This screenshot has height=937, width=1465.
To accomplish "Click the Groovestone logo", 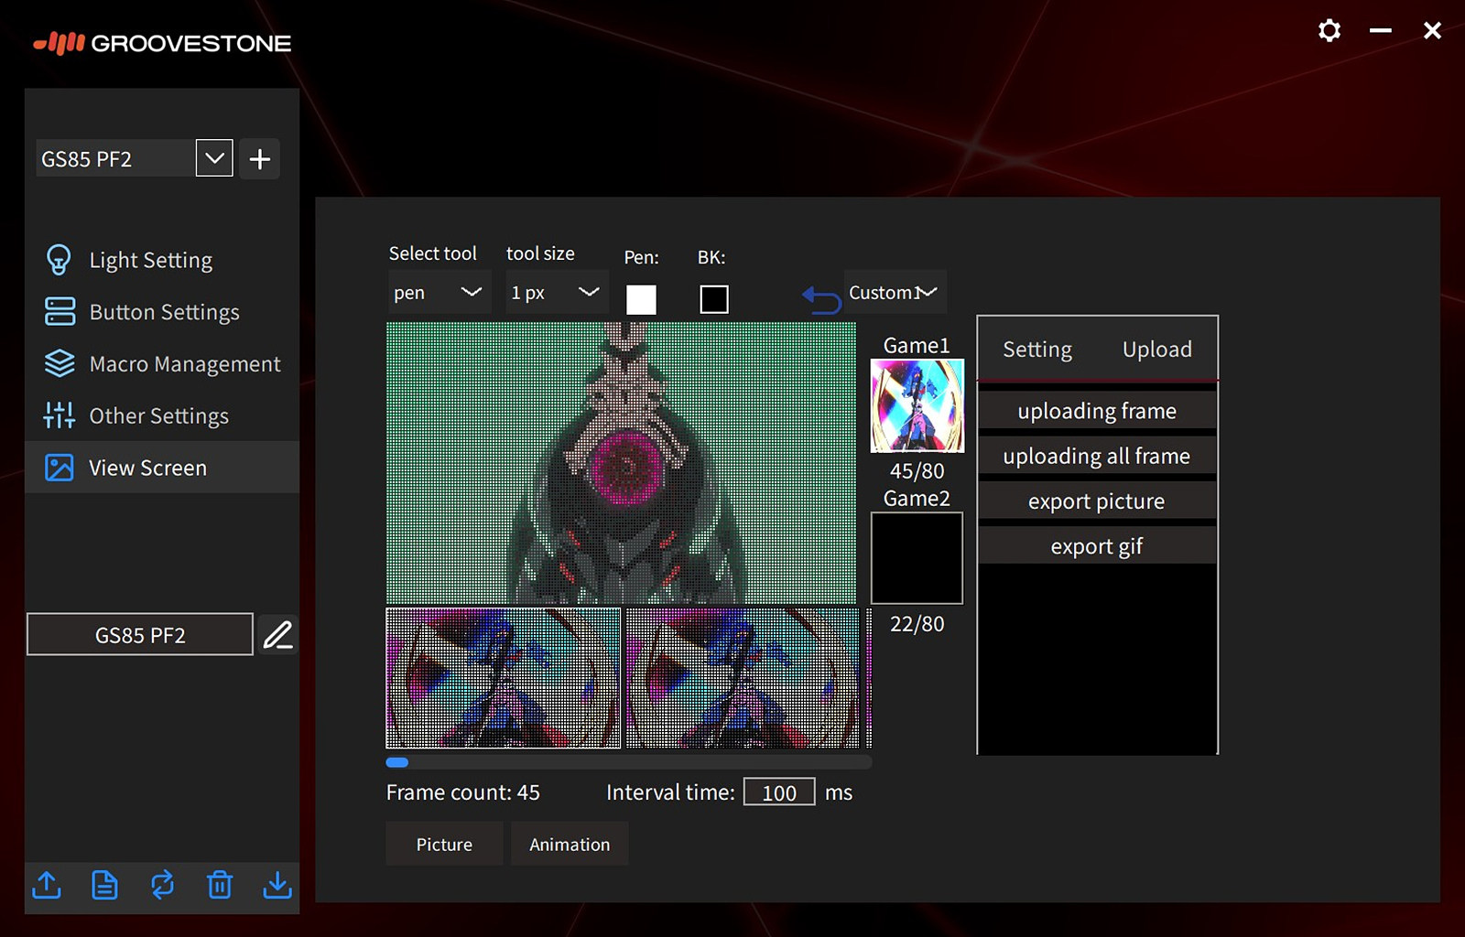I will click(x=162, y=43).
